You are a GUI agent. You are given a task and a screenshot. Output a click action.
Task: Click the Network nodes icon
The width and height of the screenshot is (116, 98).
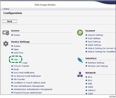[x=80, y=74]
